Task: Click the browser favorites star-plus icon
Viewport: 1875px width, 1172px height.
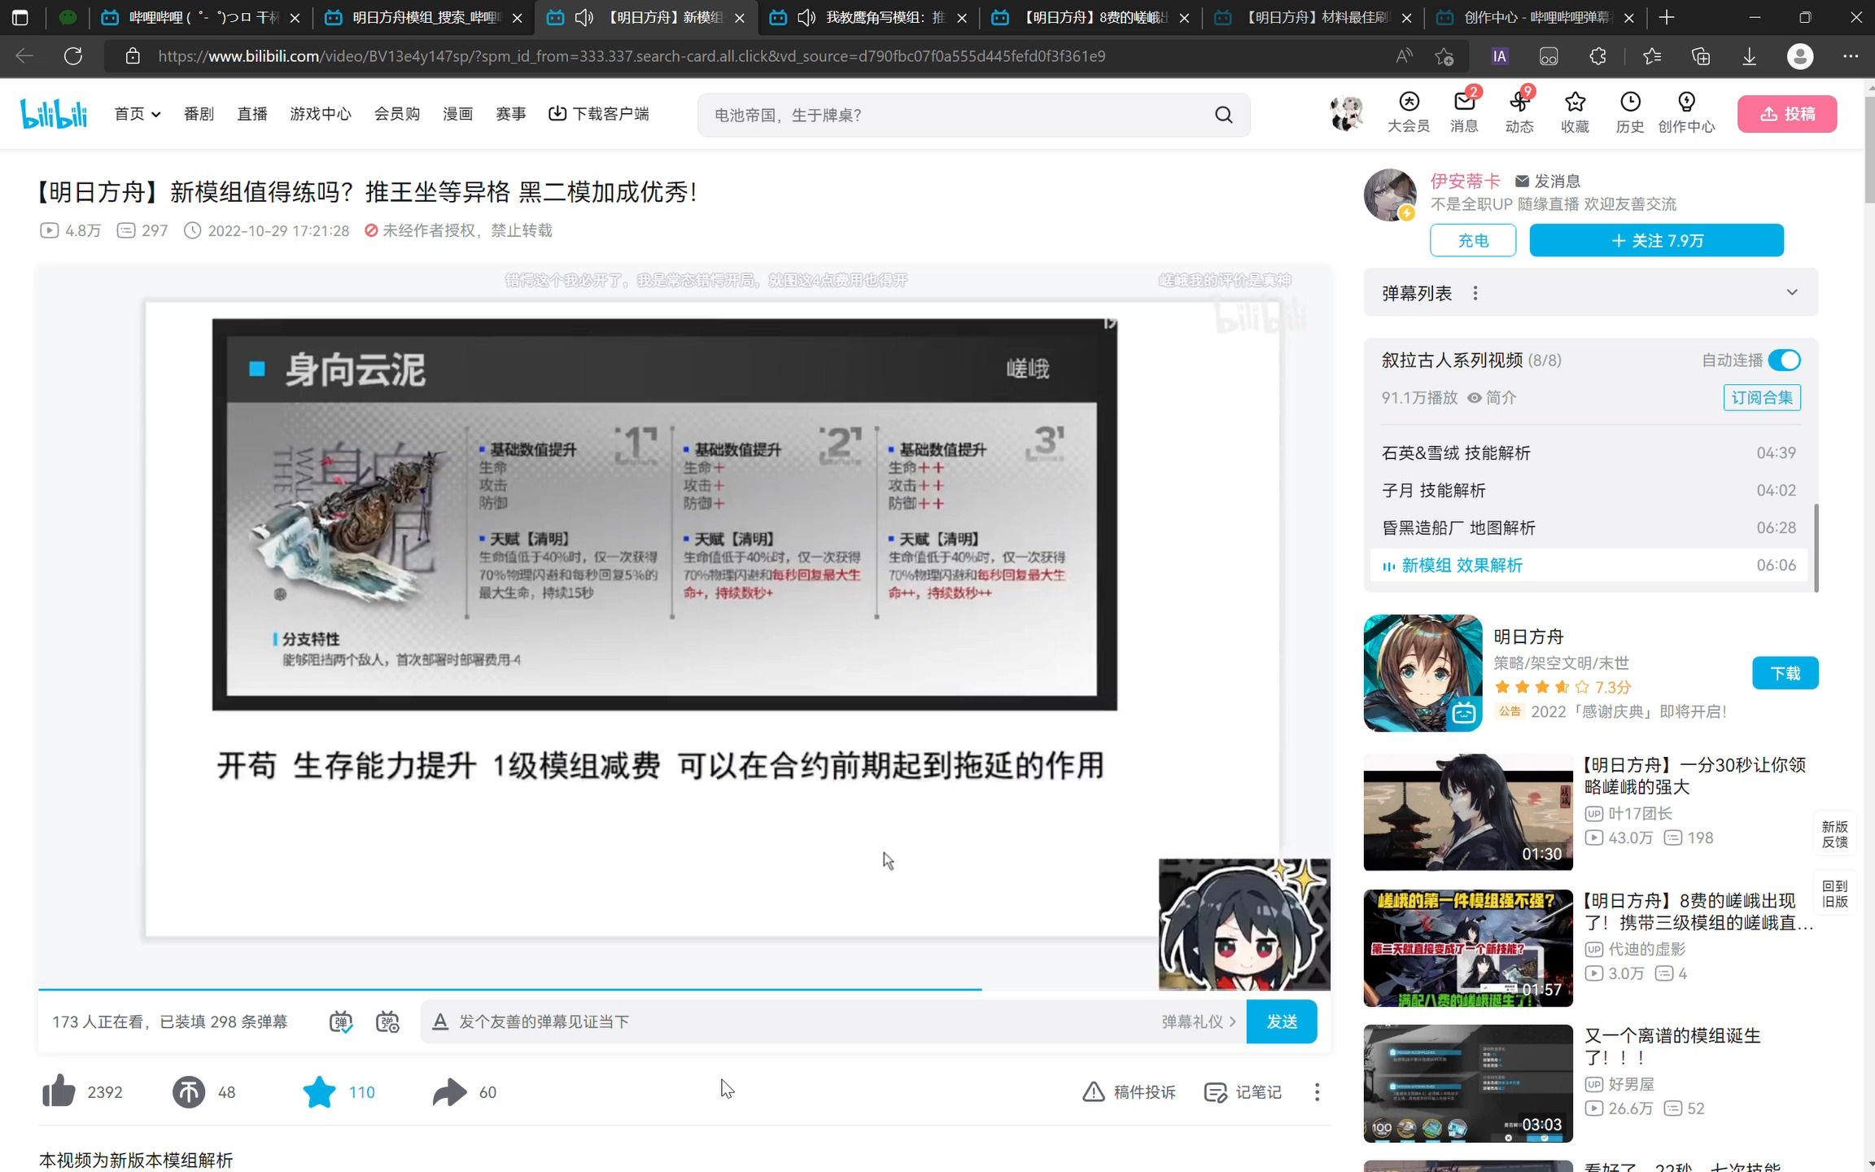Action: click(1444, 56)
